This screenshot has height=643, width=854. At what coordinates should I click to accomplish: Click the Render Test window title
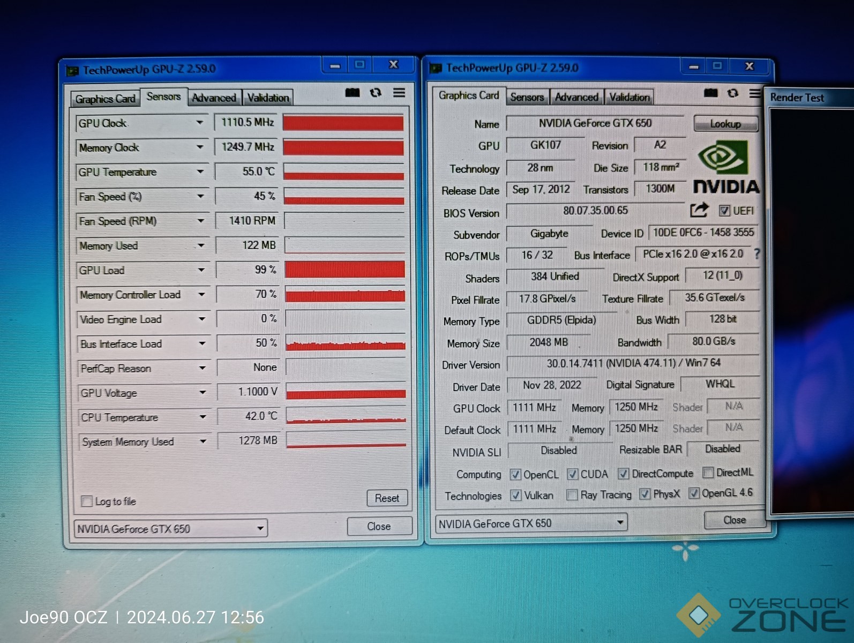(x=797, y=98)
